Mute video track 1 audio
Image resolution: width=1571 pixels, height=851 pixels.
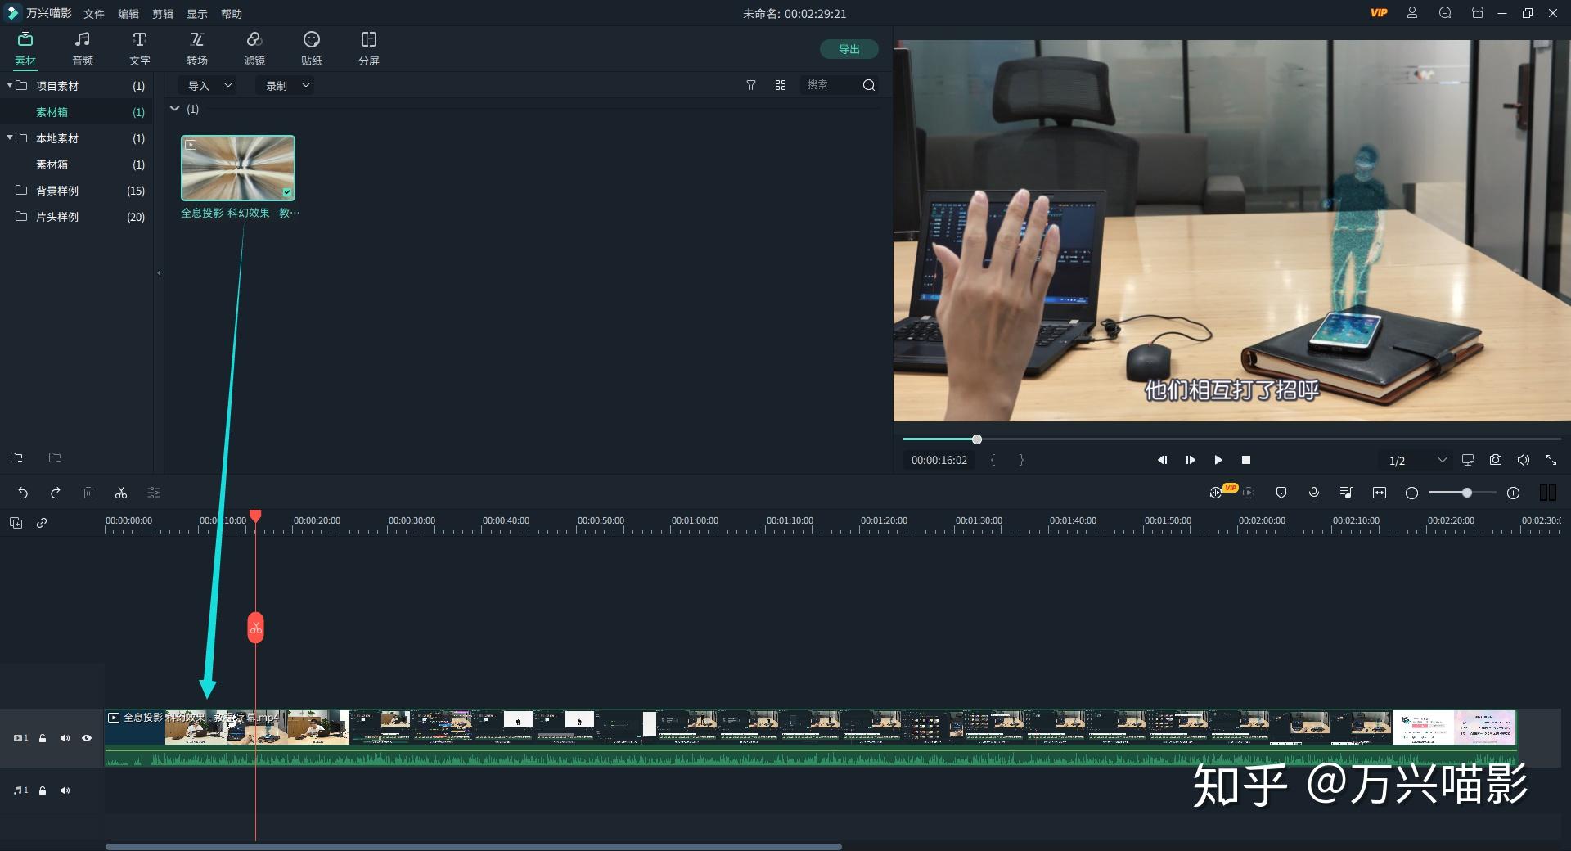click(x=65, y=738)
